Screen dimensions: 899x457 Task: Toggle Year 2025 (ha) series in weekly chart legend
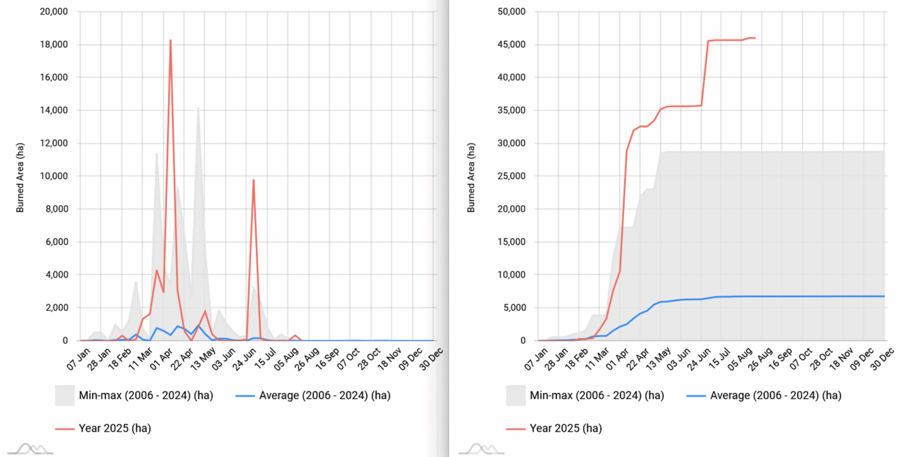tap(115, 428)
